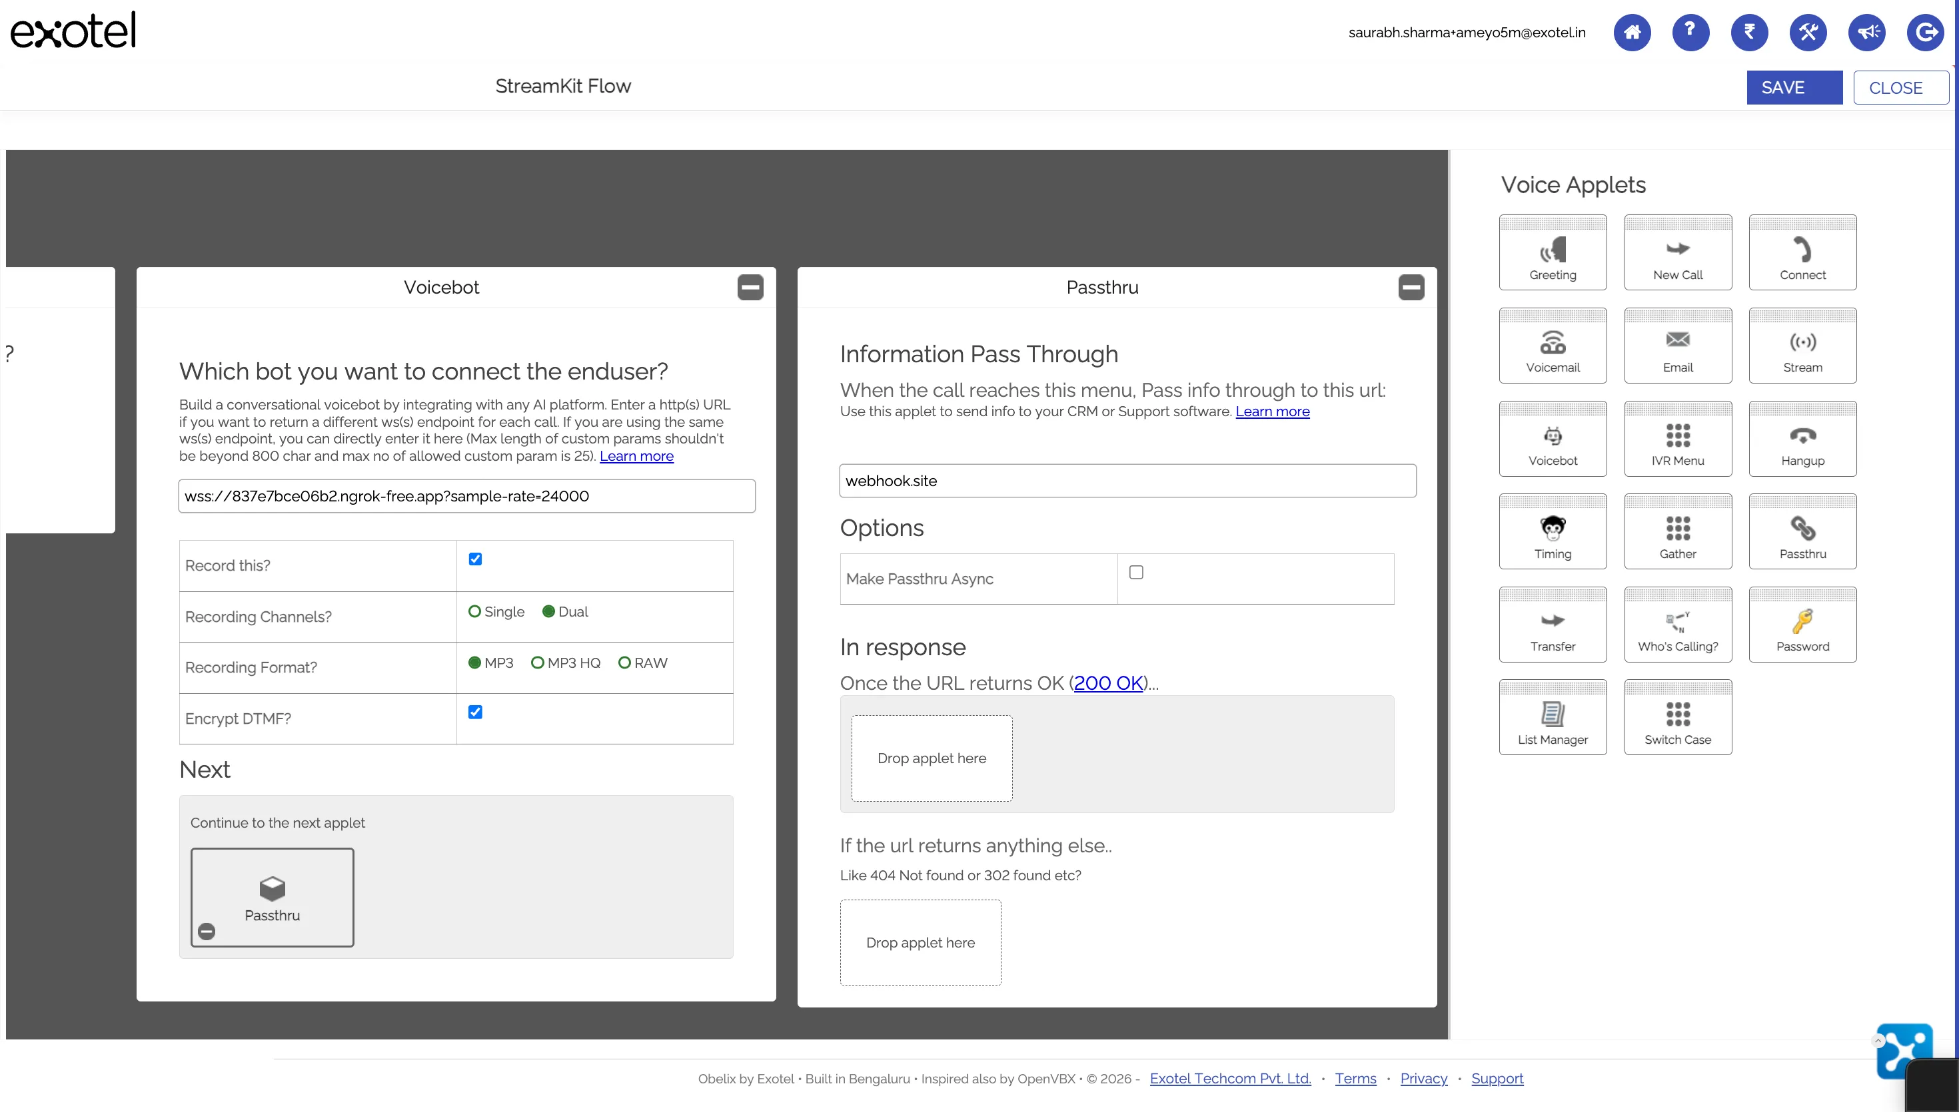This screenshot has height=1112, width=1959.
Task: Select the Email applet
Action: coord(1678,345)
